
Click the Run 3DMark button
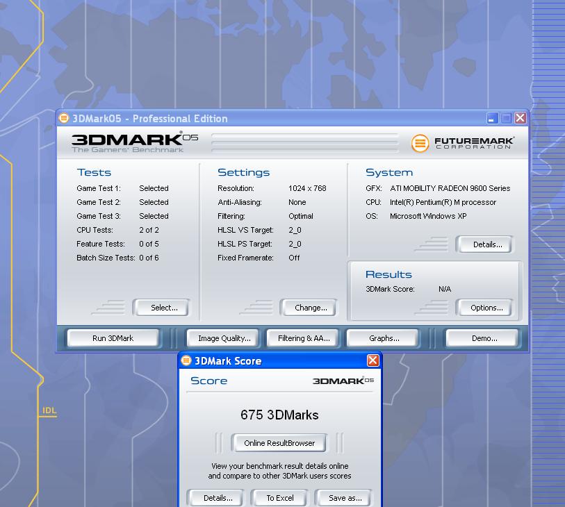tap(113, 338)
